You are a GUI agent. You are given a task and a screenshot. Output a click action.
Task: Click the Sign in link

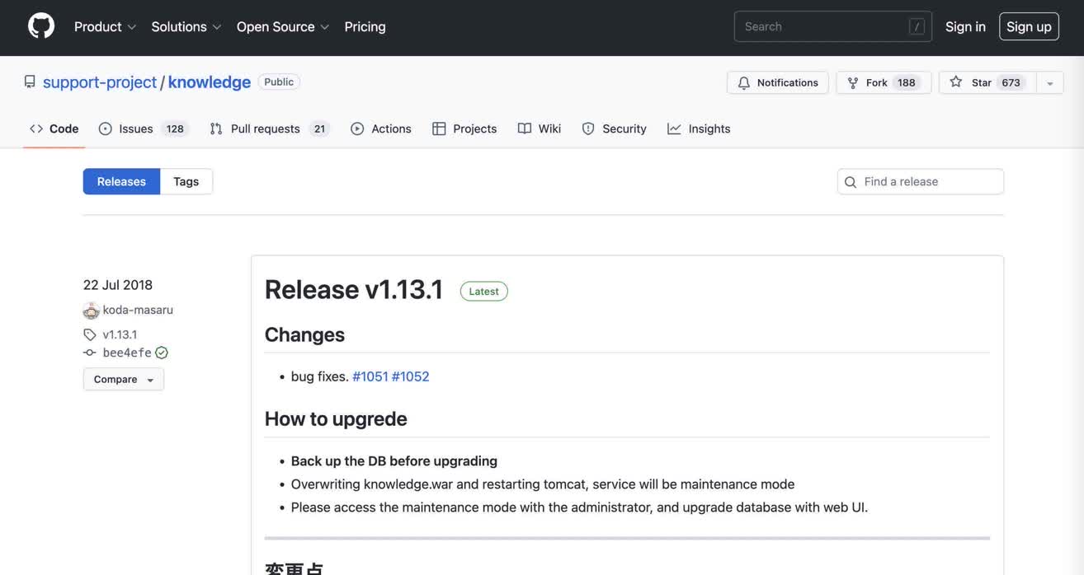click(x=965, y=26)
